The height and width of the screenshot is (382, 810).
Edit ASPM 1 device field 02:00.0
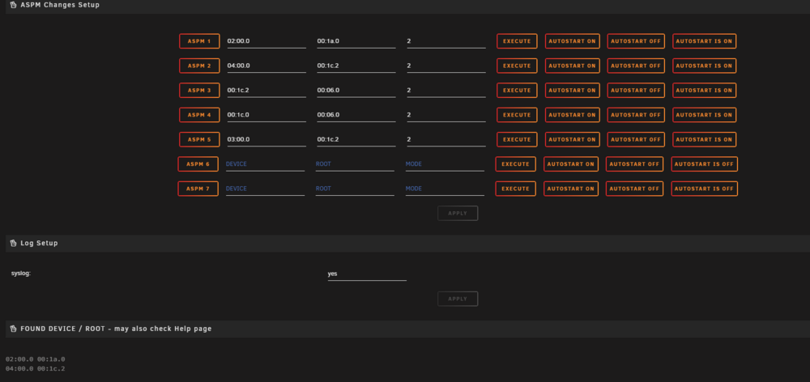click(266, 41)
